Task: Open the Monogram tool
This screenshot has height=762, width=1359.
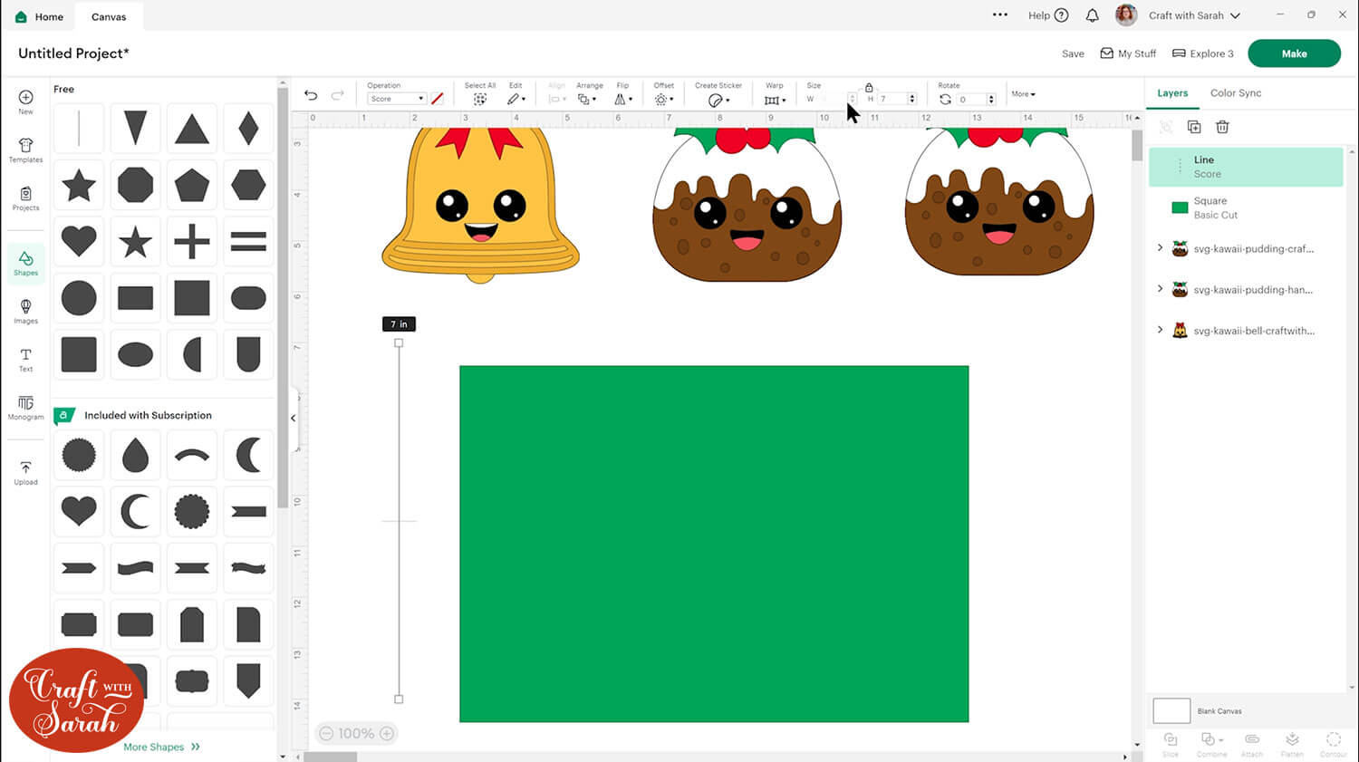Action: coord(25,408)
